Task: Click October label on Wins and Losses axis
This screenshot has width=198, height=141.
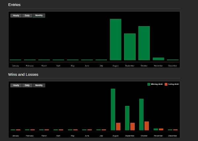Action: point(144,136)
